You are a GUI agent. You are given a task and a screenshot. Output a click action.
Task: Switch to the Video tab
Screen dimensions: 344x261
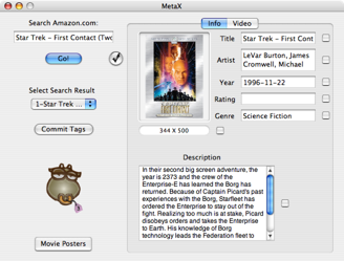click(x=242, y=24)
